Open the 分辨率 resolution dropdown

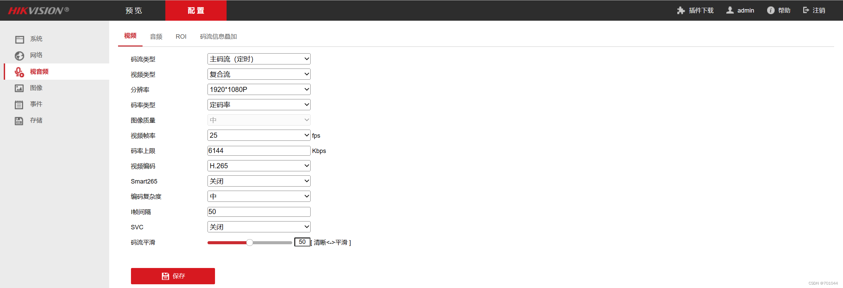[x=259, y=90]
